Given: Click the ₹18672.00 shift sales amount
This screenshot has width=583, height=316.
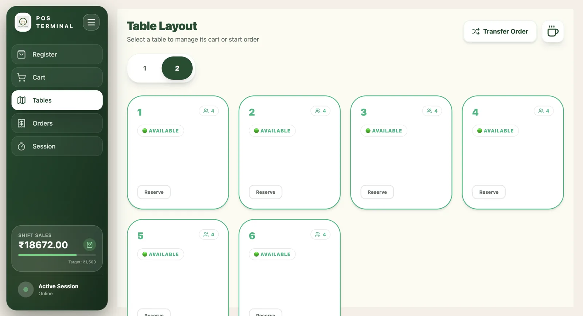Looking at the screenshot, I should (43, 245).
